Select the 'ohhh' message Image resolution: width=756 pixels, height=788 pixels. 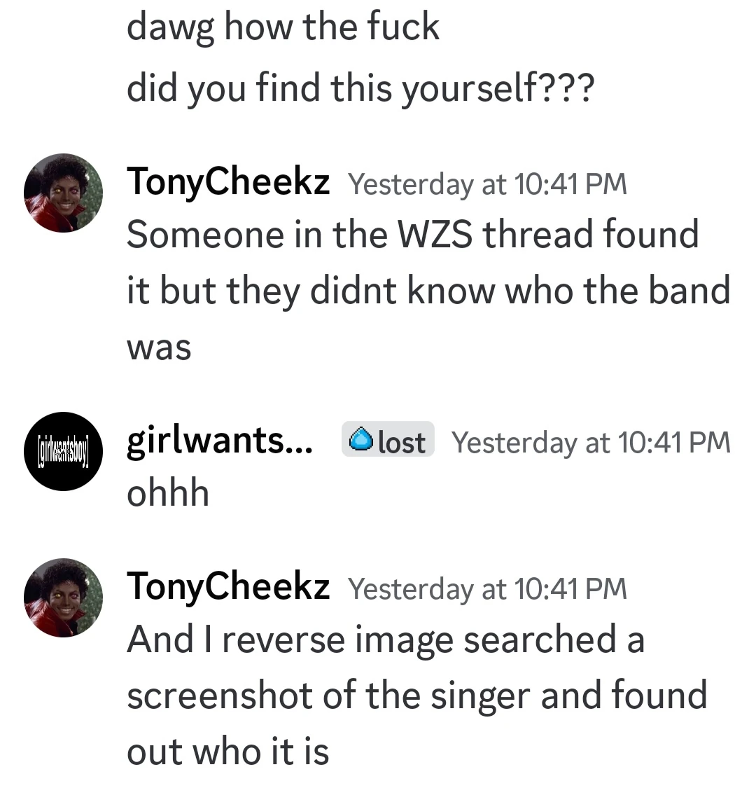[168, 493]
